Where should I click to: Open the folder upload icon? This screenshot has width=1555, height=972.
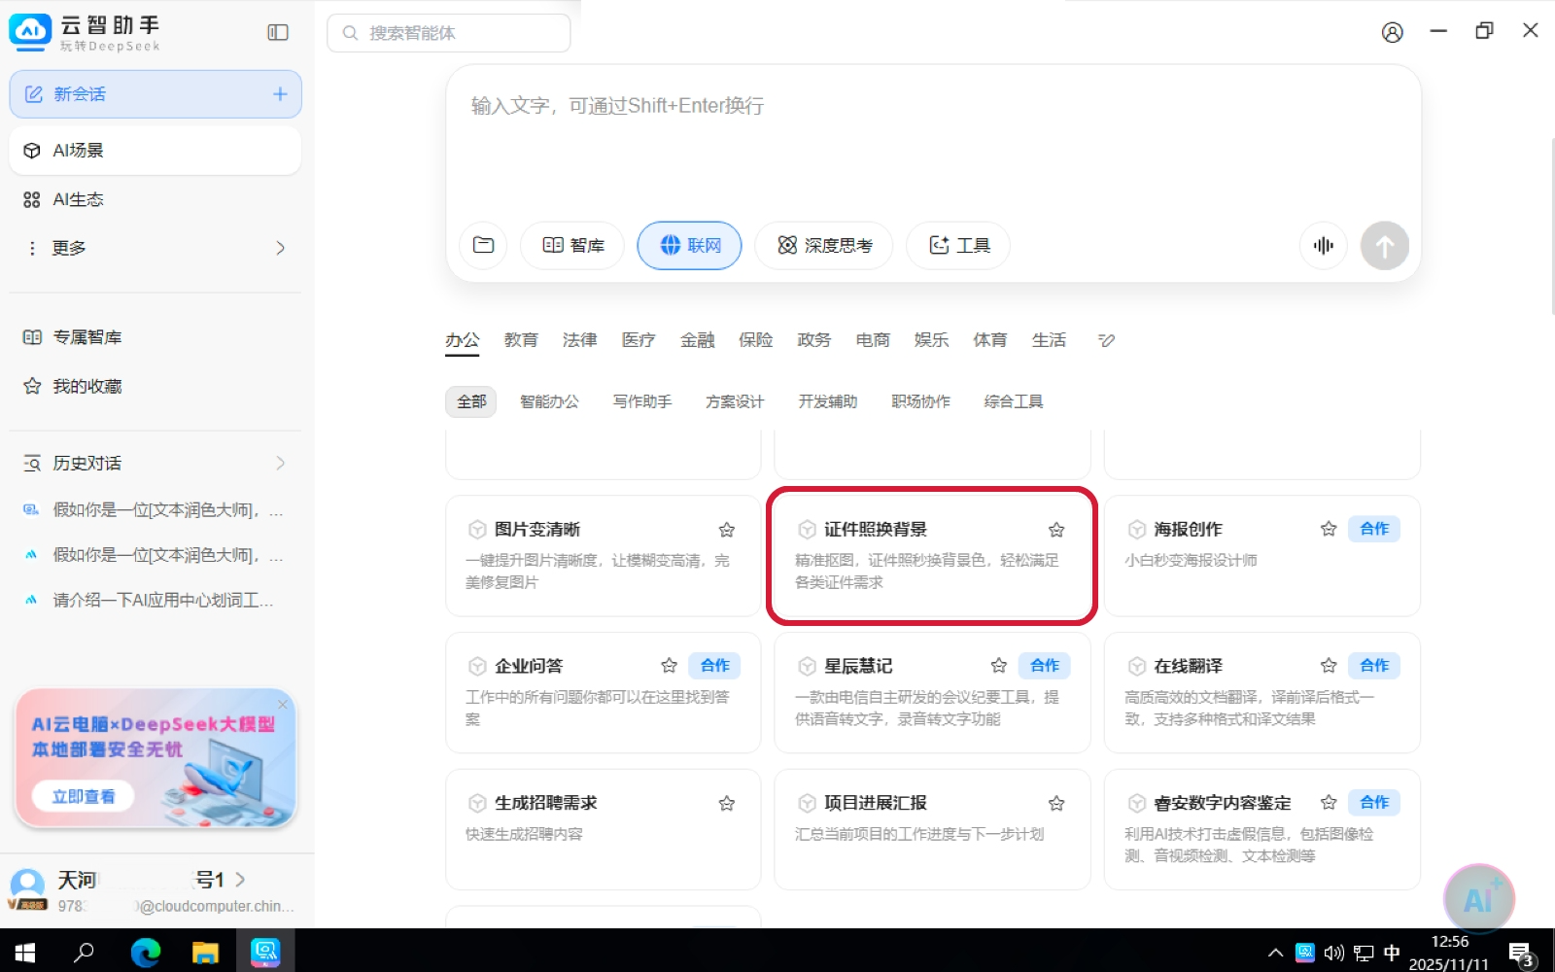[x=483, y=246]
